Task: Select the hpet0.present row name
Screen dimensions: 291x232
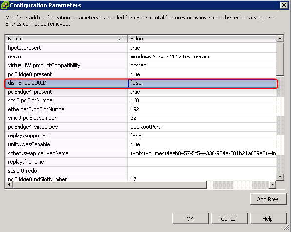Action: click(66, 48)
